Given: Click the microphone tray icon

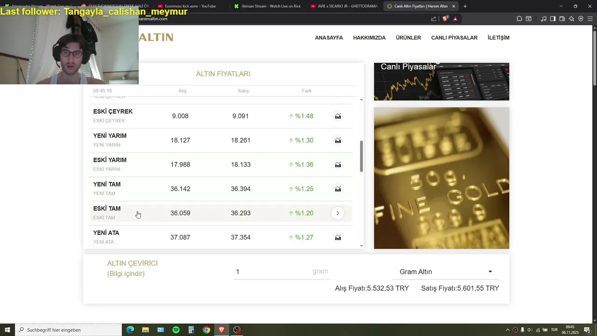Looking at the screenshot, I should tap(522, 330).
